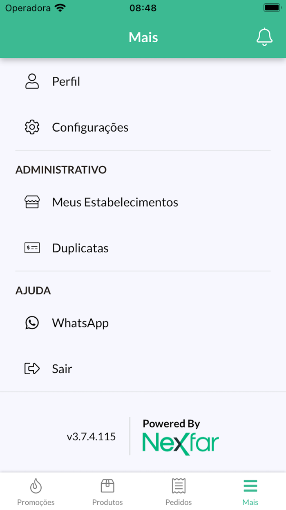Screen dimensions: 286x510
Task: Select Meus Estabelecimentos in the list
Action: point(115,202)
